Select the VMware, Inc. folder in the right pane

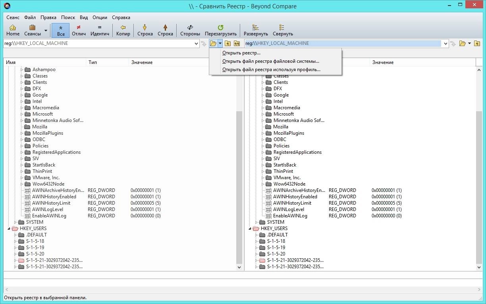pyautogui.click(x=287, y=178)
